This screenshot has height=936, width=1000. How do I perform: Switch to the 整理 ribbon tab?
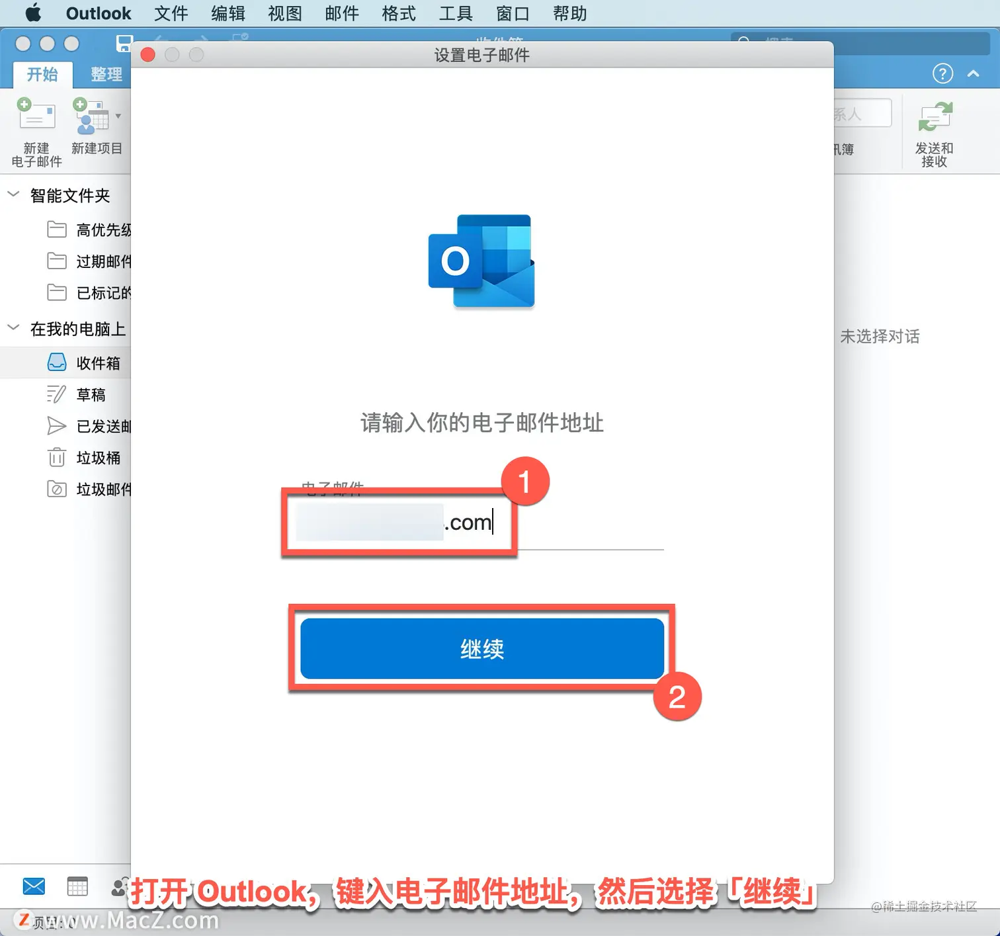[x=106, y=74]
